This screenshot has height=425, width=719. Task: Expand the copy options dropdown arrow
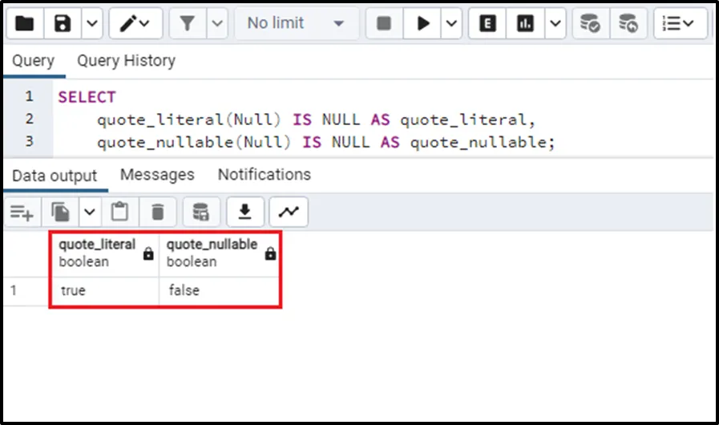pyautogui.click(x=88, y=212)
